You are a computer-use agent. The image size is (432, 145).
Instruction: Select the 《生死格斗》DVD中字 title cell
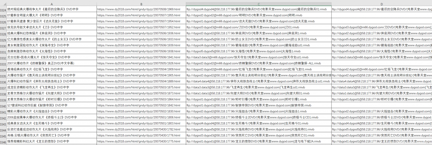point(51,124)
